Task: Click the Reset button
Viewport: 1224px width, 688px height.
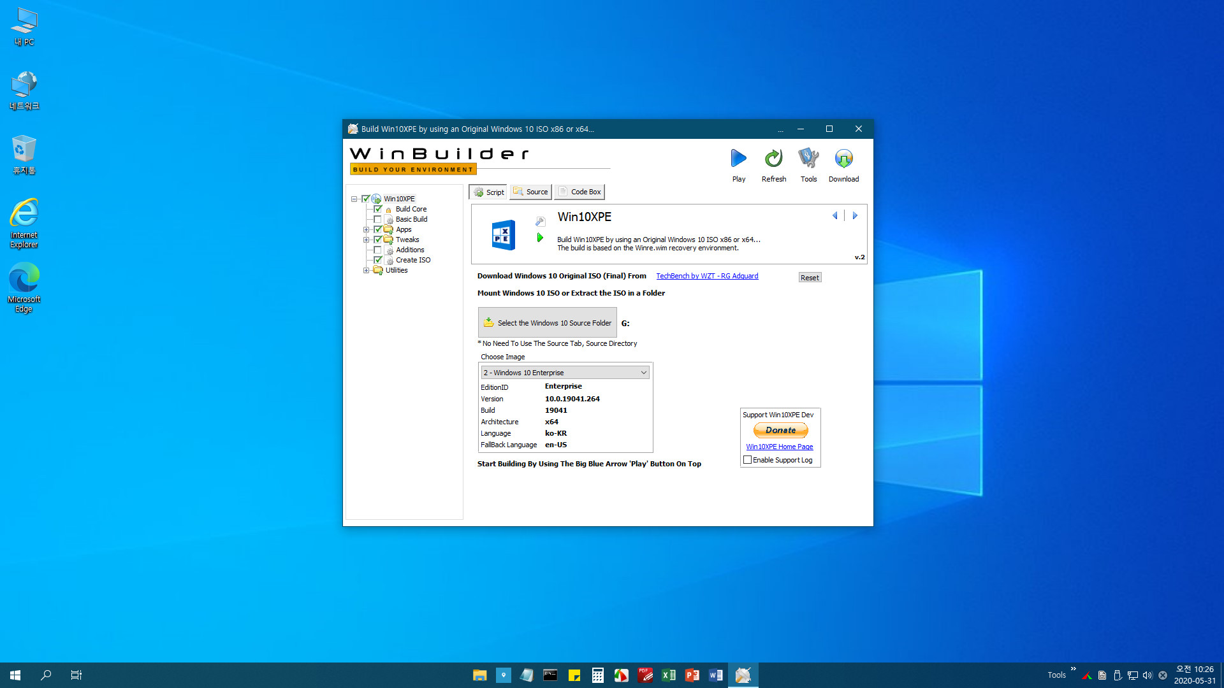Action: click(x=810, y=277)
